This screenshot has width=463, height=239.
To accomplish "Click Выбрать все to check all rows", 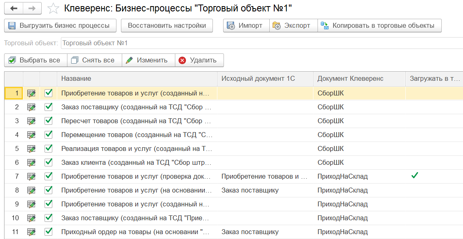I will coord(36,60).
